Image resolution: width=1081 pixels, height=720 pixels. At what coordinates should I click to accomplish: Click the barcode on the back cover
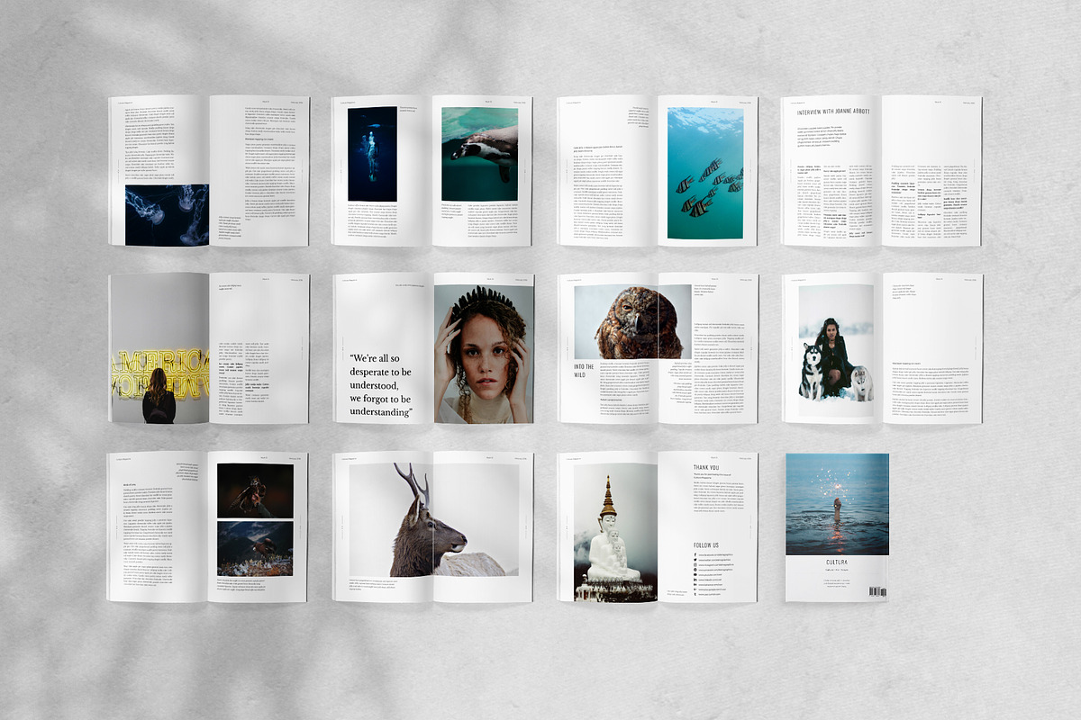tap(877, 590)
